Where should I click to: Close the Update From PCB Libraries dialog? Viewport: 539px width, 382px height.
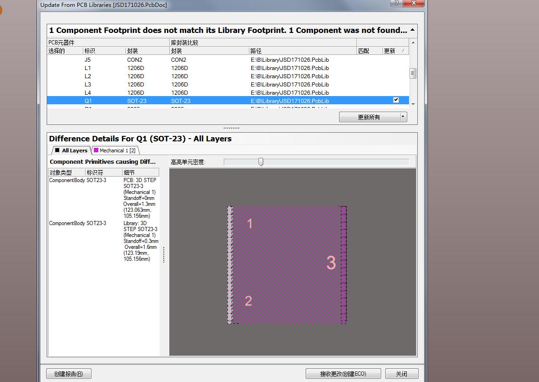(x=414, y=3)
